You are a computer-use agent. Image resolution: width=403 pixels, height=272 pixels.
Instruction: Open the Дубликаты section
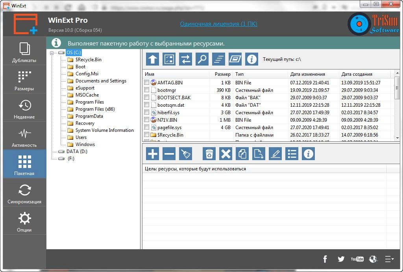(x=24, y=51)
